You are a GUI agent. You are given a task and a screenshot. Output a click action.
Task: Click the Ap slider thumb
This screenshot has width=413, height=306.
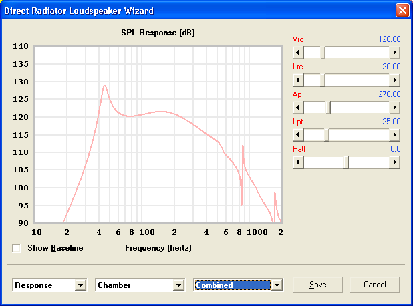[x=328, y=108]
